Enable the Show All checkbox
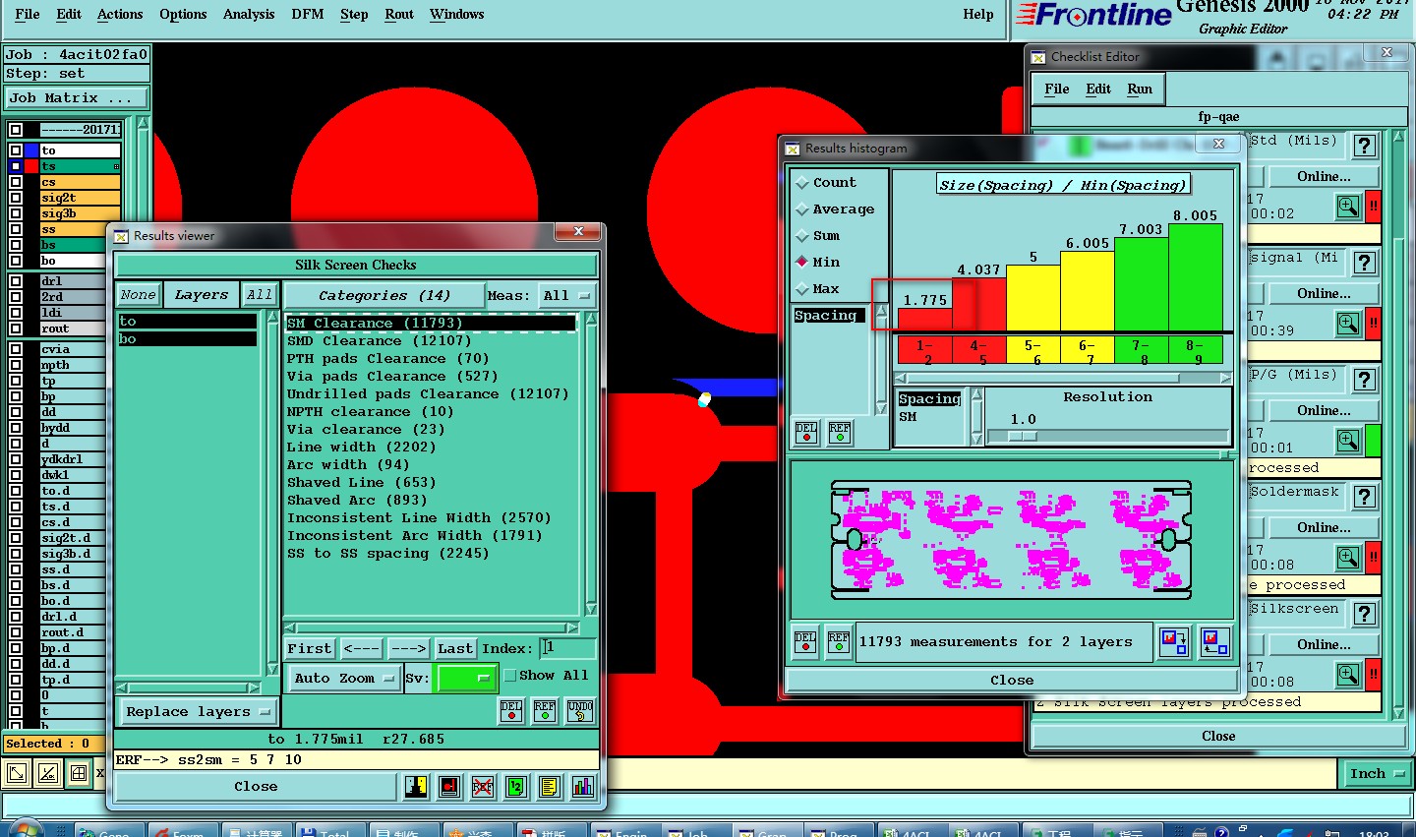1416x837 pixels. point(510,676)
